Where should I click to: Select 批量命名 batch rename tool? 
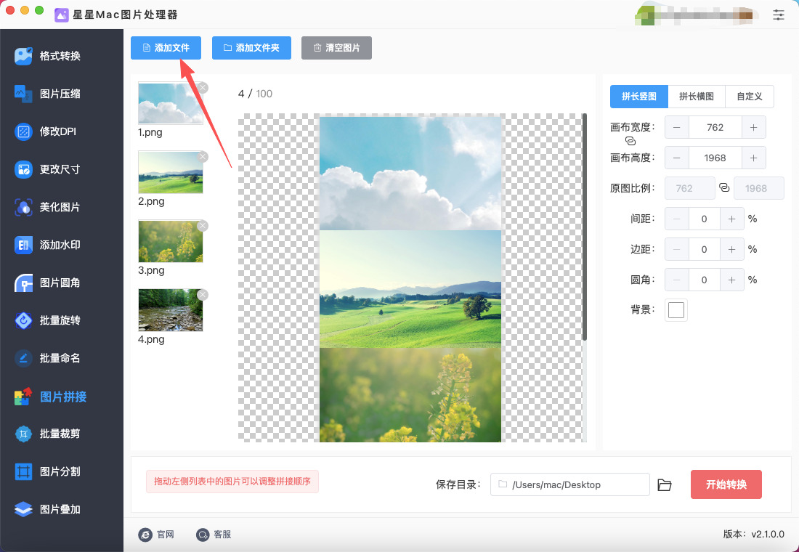coord(49,358)
